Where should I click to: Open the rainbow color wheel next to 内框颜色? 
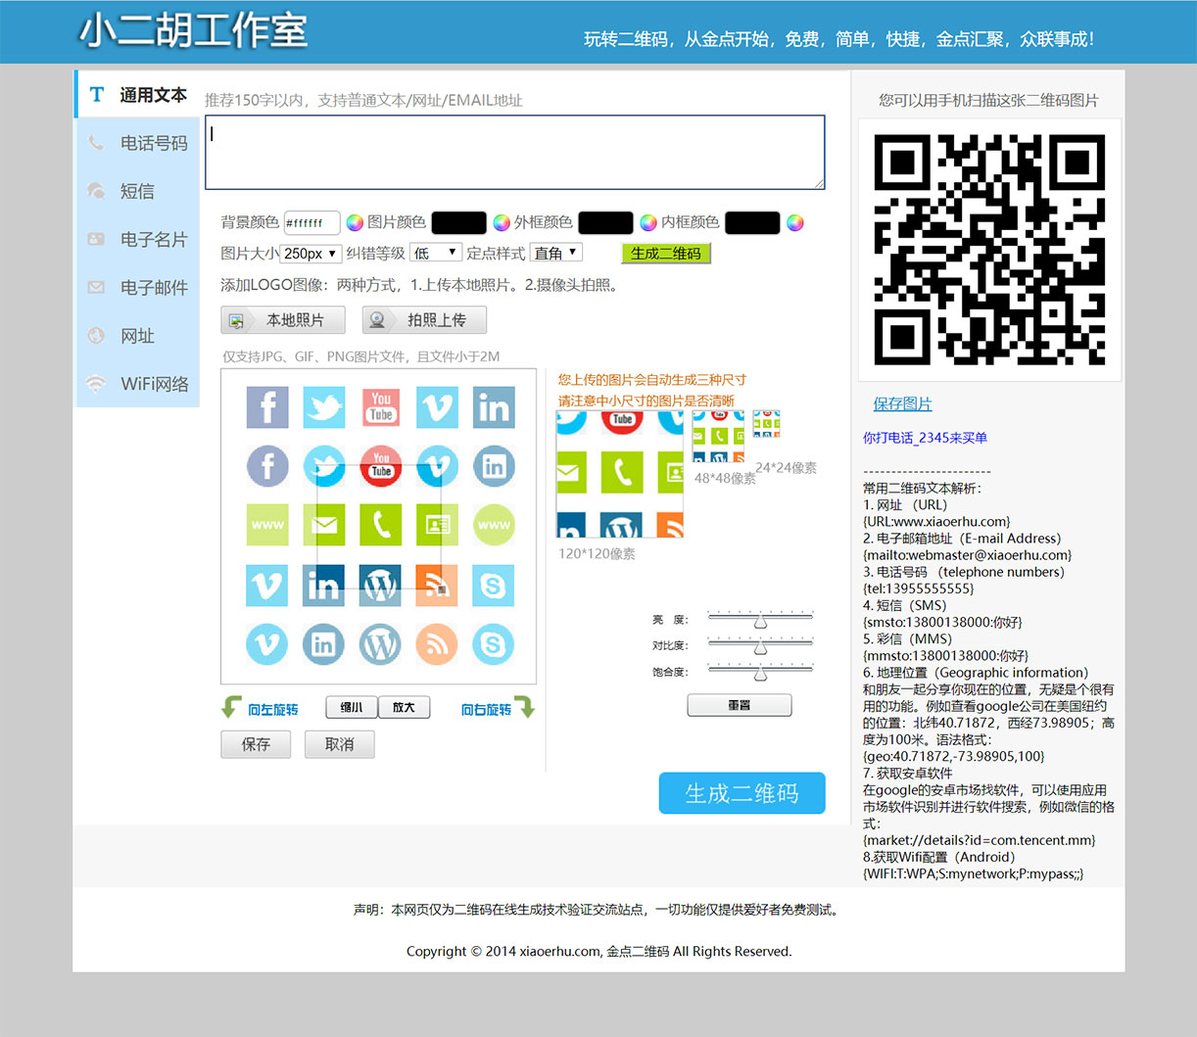click(794, 222)
